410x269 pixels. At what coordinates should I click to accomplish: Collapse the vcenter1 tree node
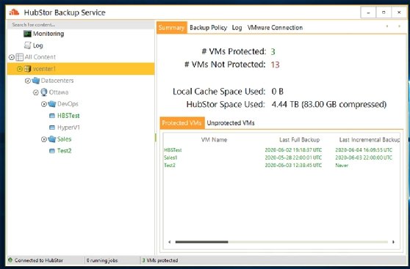pos(20,69)
